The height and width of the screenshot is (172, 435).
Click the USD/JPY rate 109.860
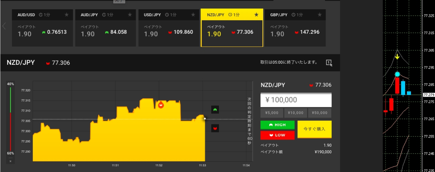(183, 33)
